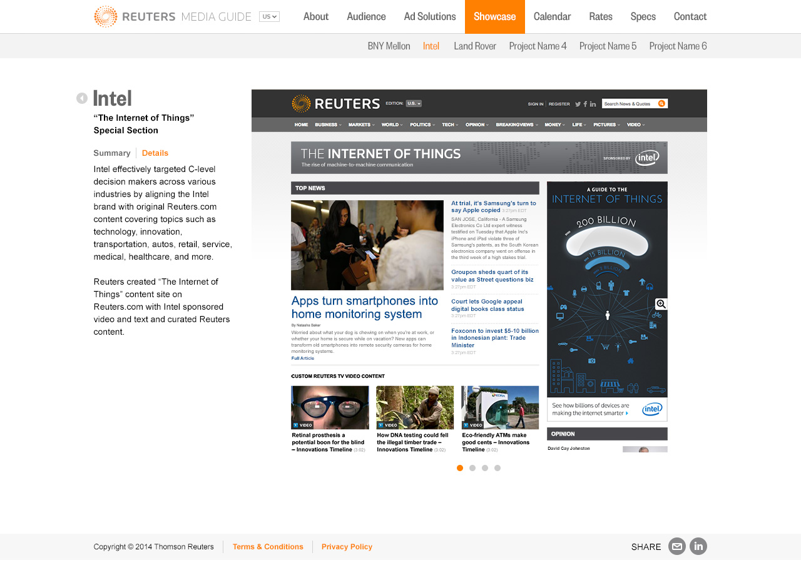Screen dimensions: 801x585
Task: Open the Ad Solutions menu
Action: (430, 17)
